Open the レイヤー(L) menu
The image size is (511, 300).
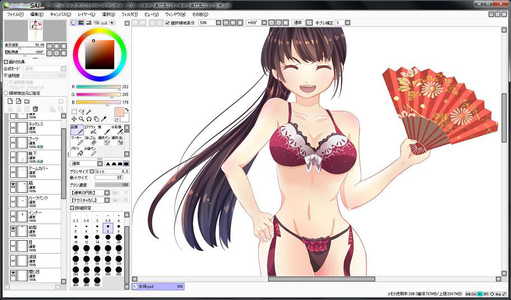pyautogui.click(x=87, y=13)
